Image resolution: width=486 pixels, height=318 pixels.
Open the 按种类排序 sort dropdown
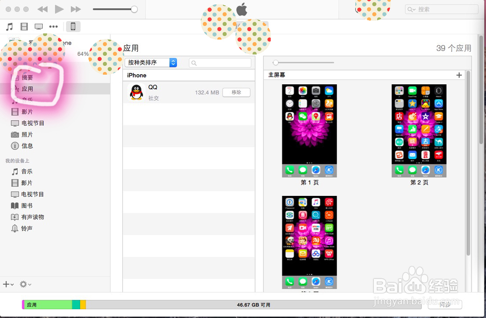click(151, 63)
